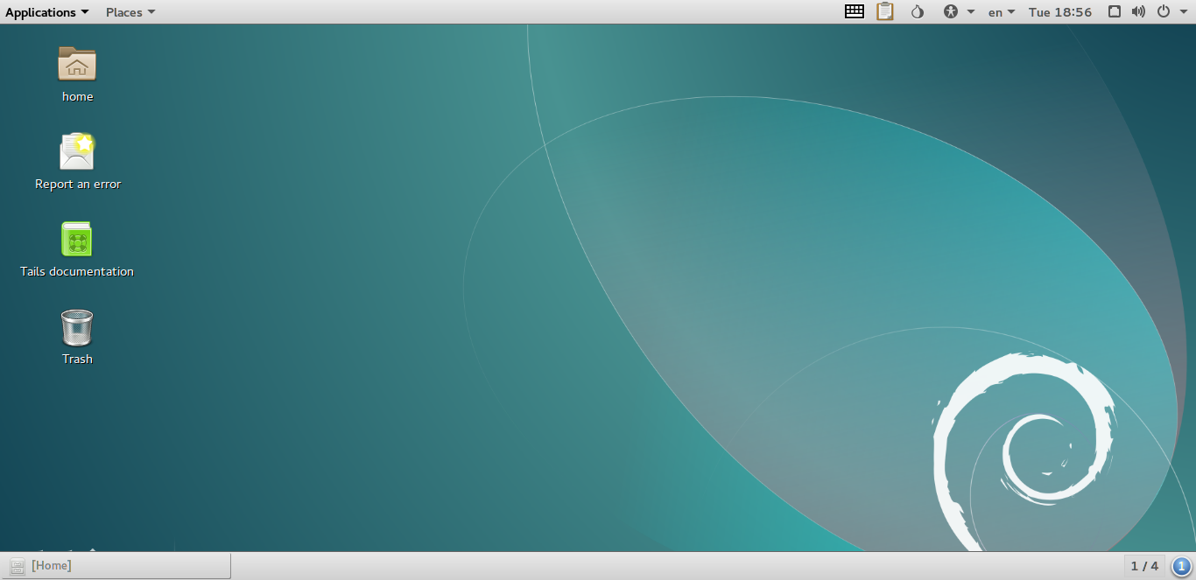The width and height of the screenshot is (1196, 580).
Task: Open the Trash desktop icon
Action: [x=77, y=327]
